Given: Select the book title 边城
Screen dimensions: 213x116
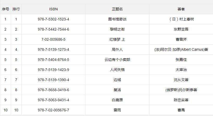Looking at the screenshot, I should tap(117, 80).
